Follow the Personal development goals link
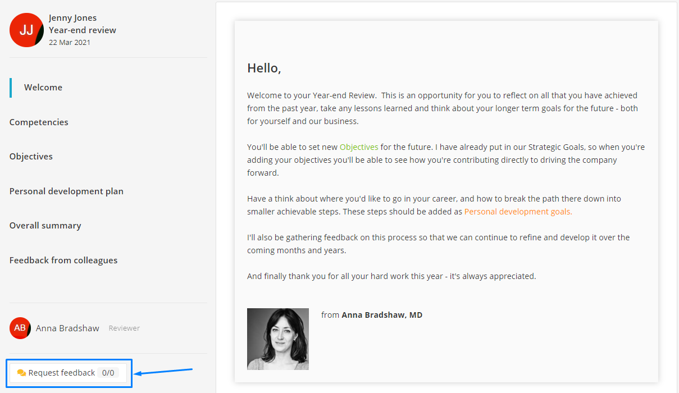The height and width of the screenshot is (393, 679). point(518,212)
